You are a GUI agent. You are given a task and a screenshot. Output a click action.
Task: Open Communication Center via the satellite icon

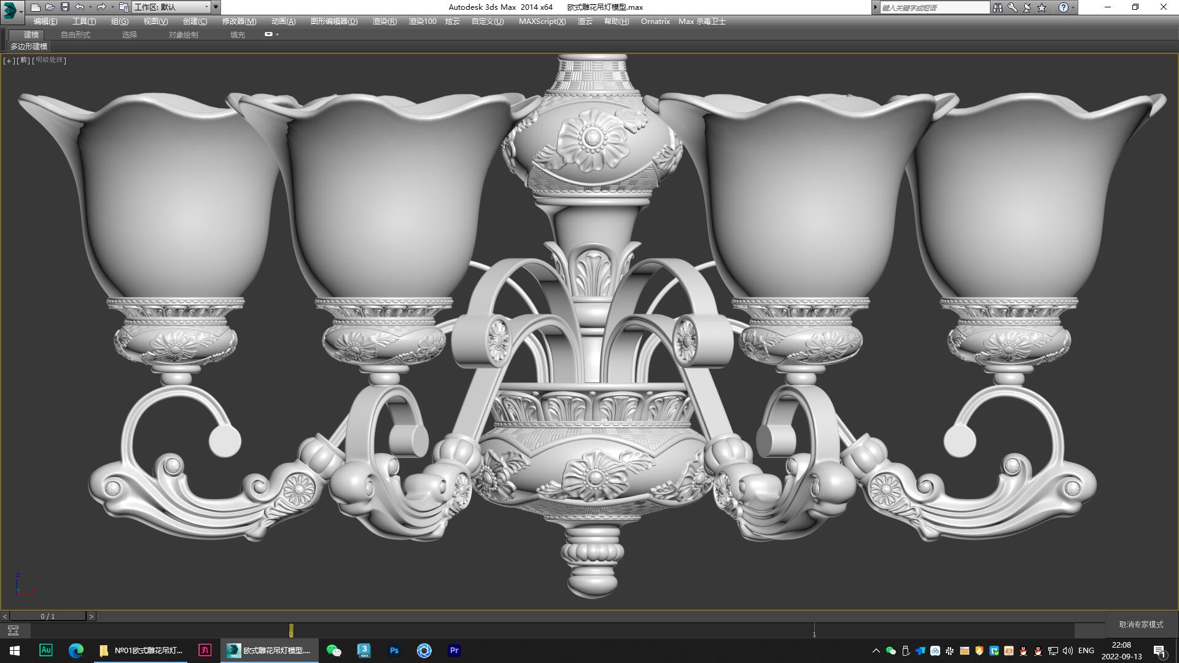point(1026,7)
